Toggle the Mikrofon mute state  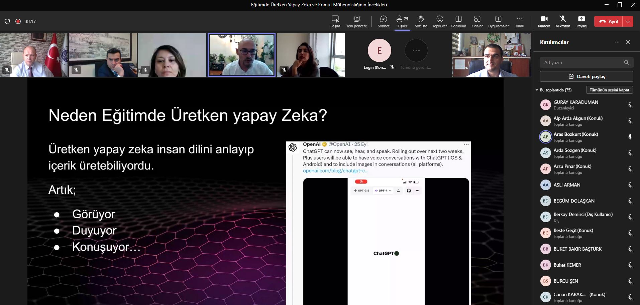click(563, 21)
